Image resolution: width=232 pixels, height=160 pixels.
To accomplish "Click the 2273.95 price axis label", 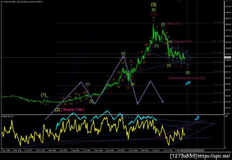I will point(228,7).
